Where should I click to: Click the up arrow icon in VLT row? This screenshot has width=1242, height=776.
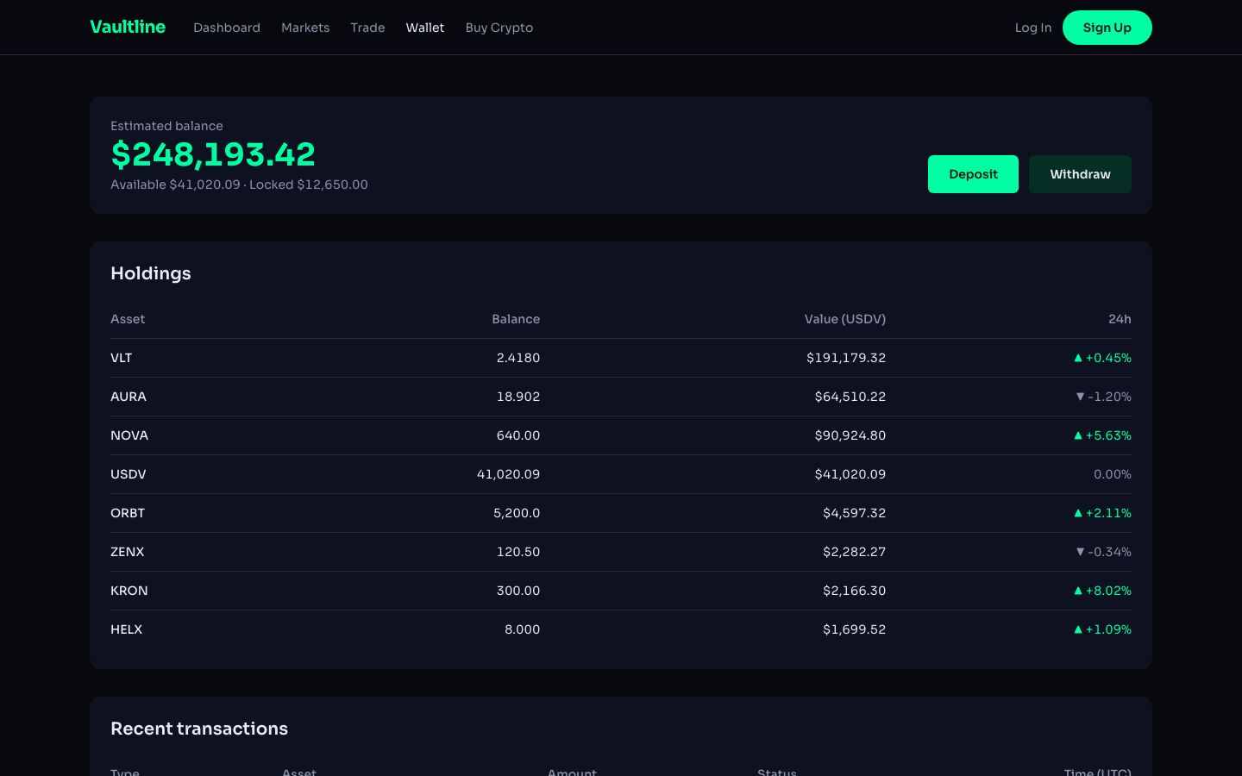[1078, 358]
